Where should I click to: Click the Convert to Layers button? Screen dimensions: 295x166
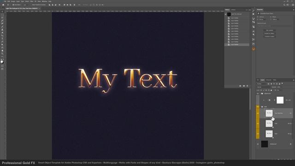pos(269,36)
